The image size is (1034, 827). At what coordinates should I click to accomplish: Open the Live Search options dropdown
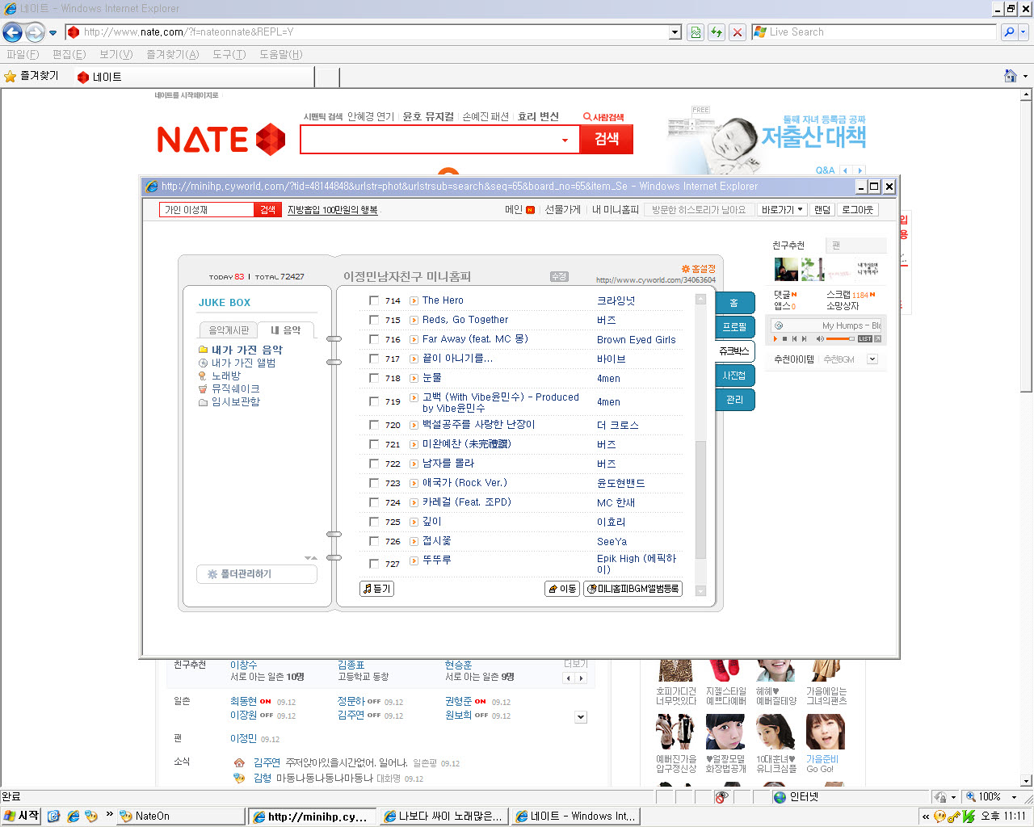(x=1023, y=32)
